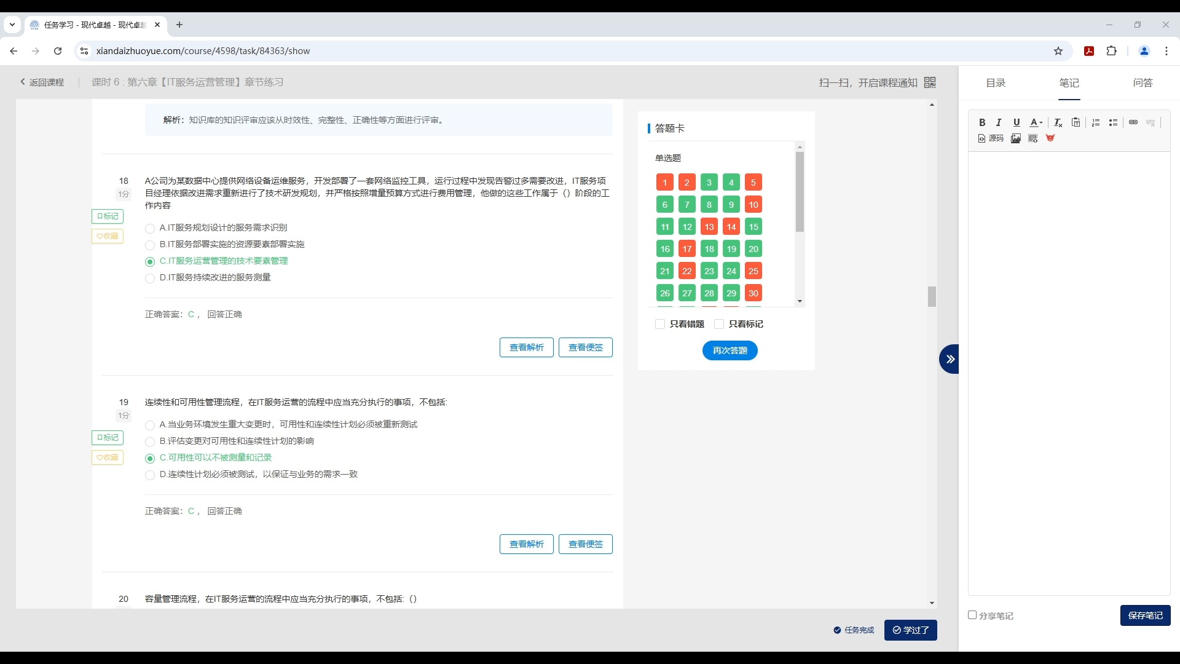
Task: Enable the 只看标记 checkbox
Action: 719,324
